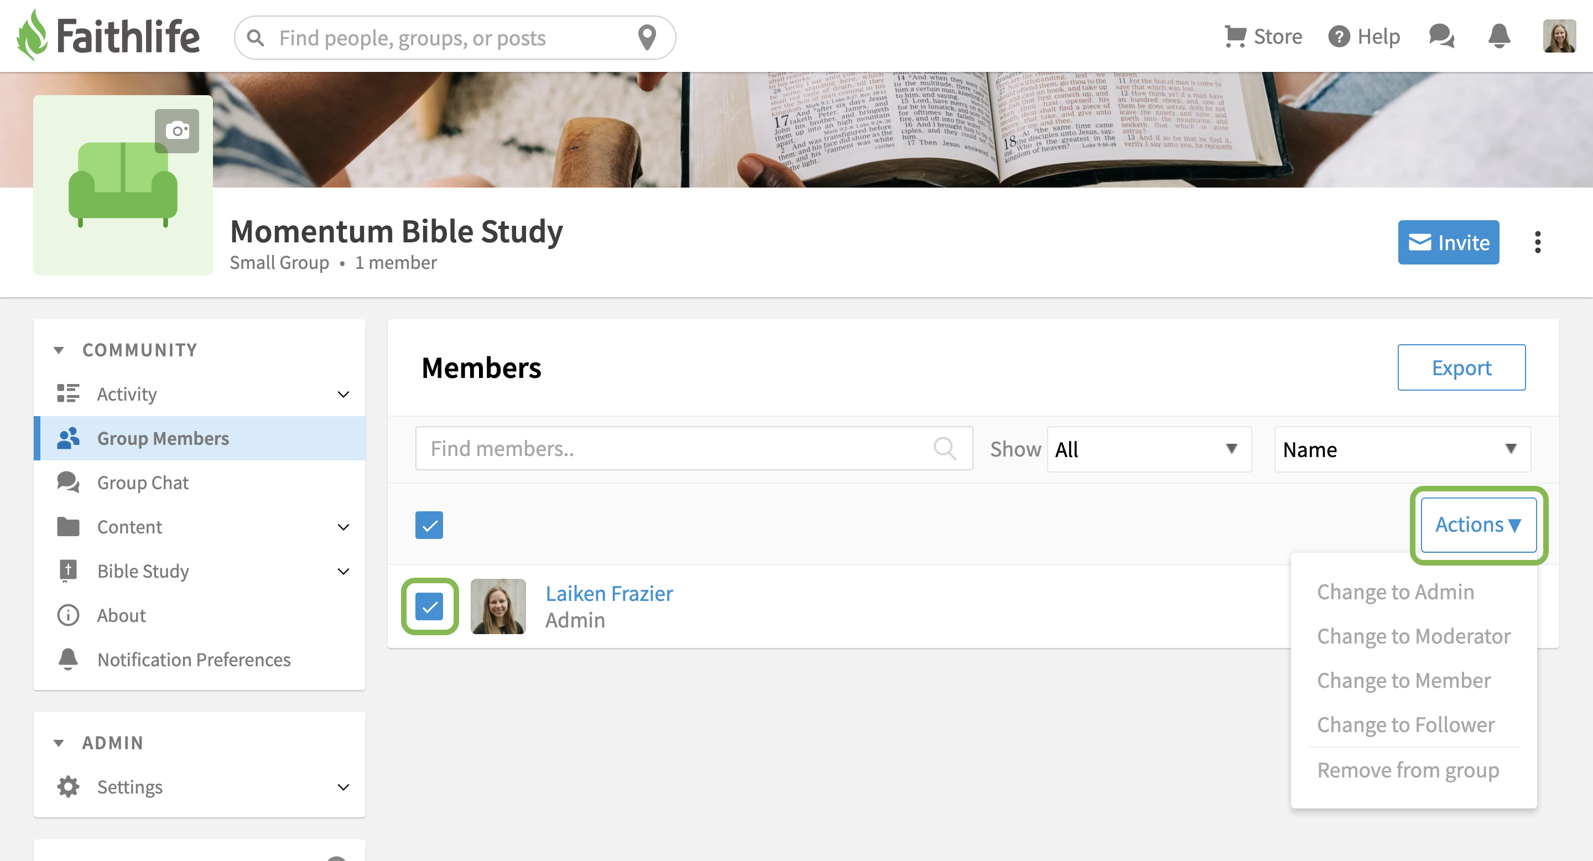Uncheck the Laiken Frazier member checkbox
Image resolution: width=1593 pixels, height=861 pixels.
tap(429, 606)
